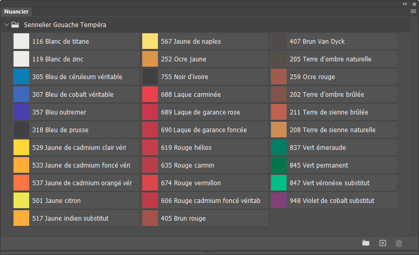419x255 pixels.
Task: Switch to the Nuancier tab
Action: coord(16,11)
